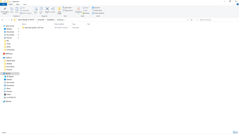Viewport: 239px width, 134px height.
Task: Click .minecraft in the address path
Action: click(x=41, y=20)
